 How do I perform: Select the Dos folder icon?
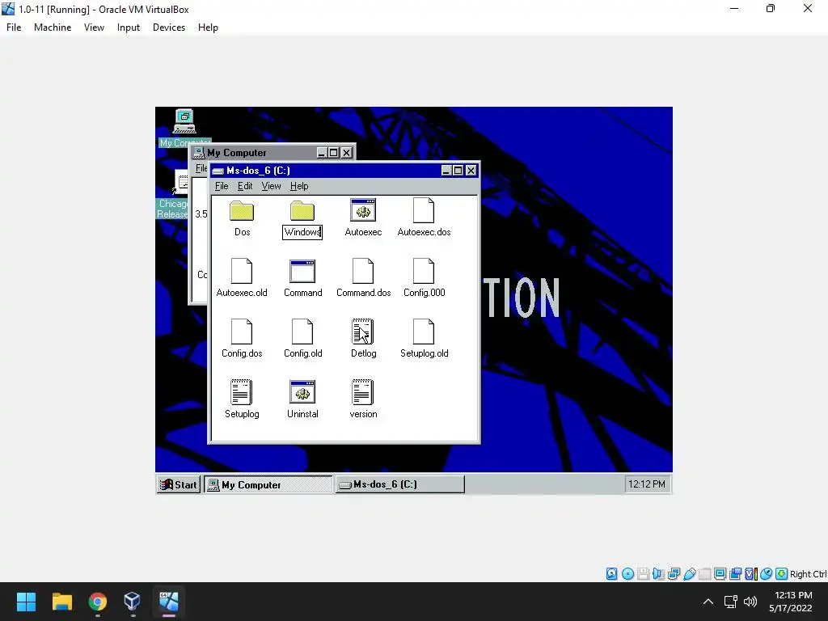click(242, 211)
